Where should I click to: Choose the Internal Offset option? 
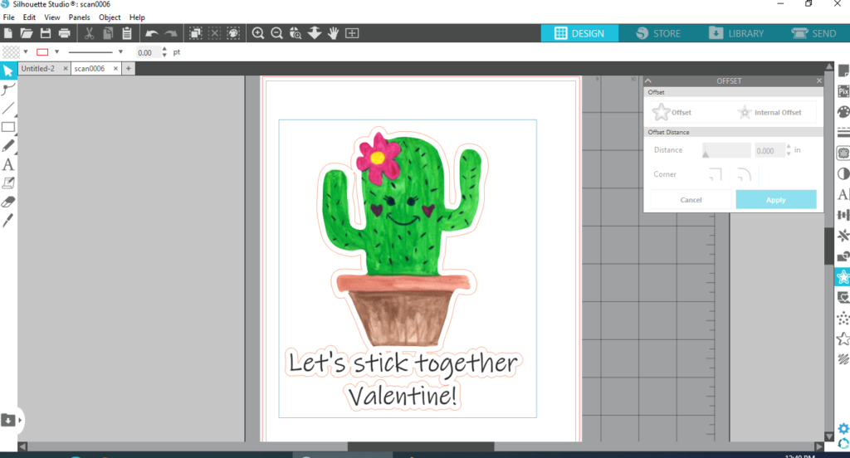click(x=769, y=112)
